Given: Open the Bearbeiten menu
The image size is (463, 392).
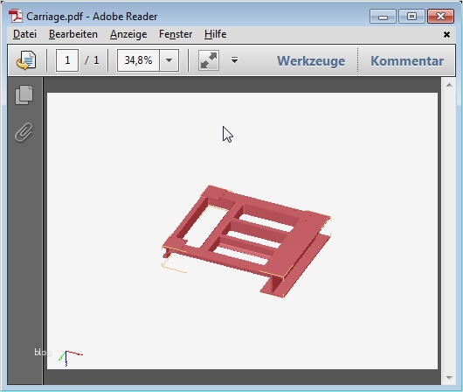Looking at the screenshot, I should coord(73,34).
